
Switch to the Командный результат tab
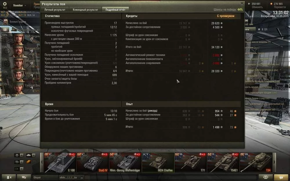coord(85,10)
